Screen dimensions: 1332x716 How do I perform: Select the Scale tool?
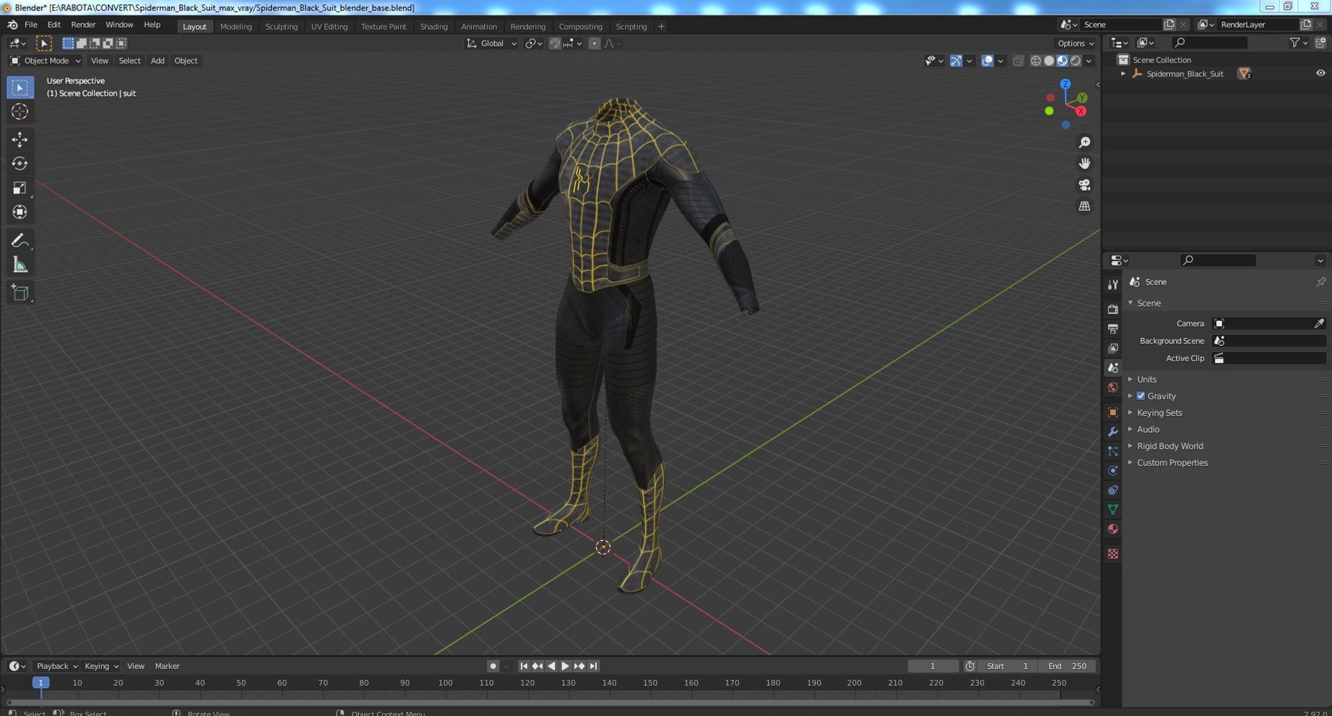click(x=19, y=188)
